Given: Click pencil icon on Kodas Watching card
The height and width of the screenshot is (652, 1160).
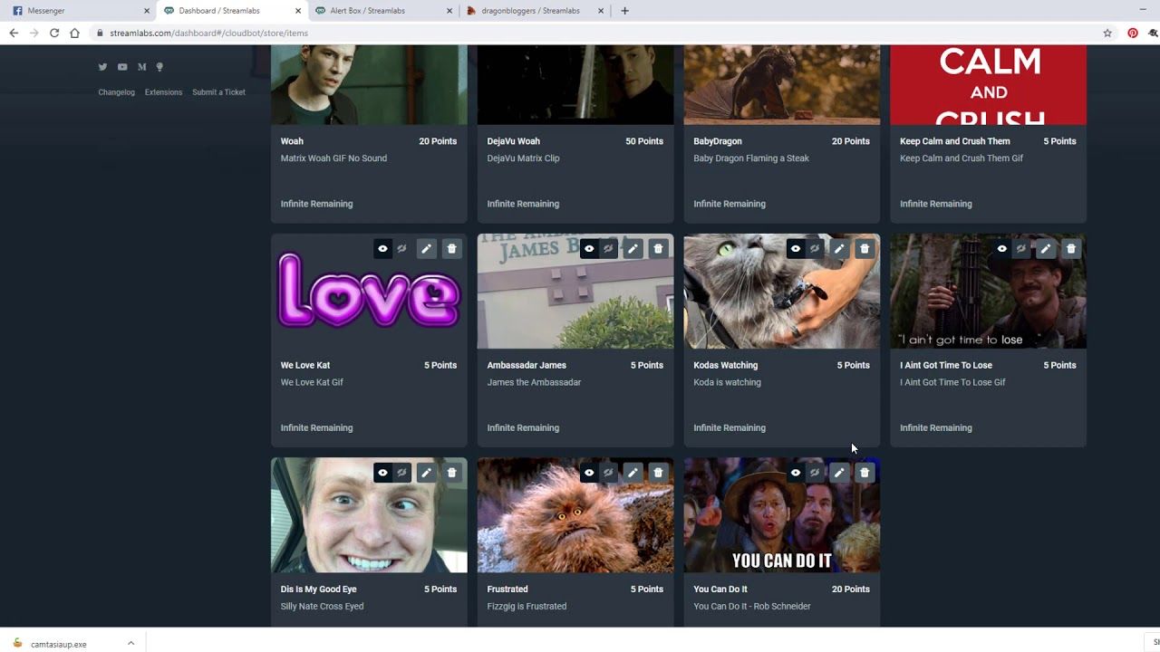Looking at the screenshot, I should point(839,248).
